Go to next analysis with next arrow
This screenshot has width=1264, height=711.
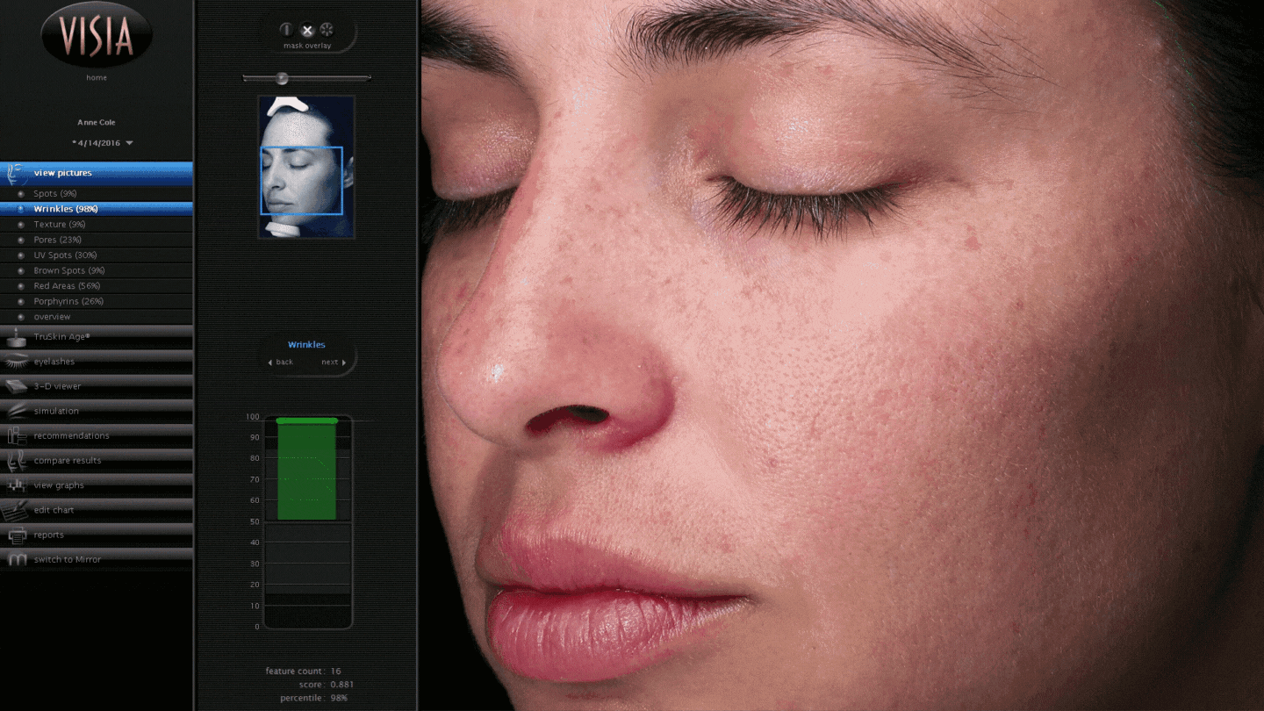pos(334,363)
